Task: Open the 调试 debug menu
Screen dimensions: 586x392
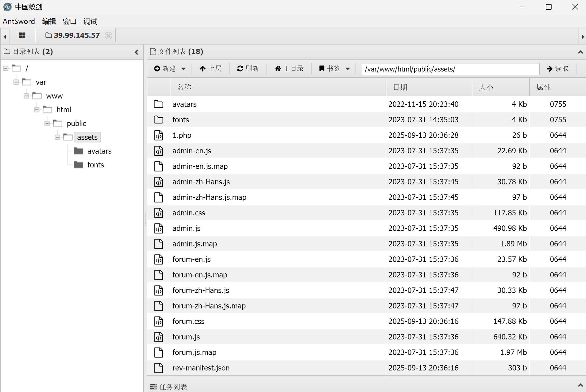Action: point(90,22)
